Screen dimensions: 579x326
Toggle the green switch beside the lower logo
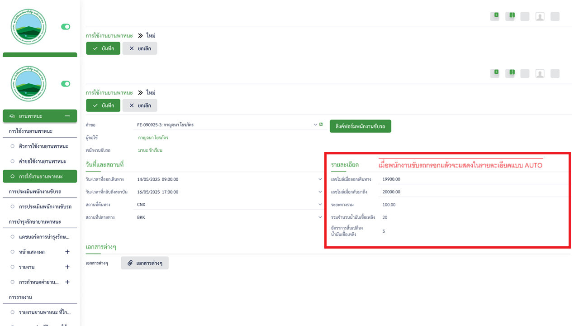tap(66, 84)
